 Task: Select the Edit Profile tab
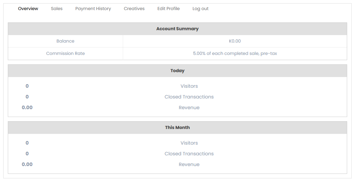click(x=168, y=9)
